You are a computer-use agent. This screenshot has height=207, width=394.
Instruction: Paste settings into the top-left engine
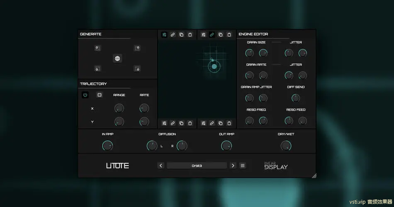(190, 35)
